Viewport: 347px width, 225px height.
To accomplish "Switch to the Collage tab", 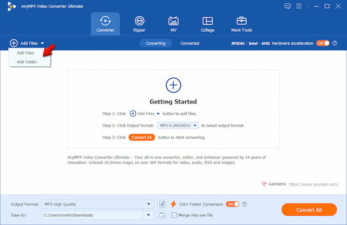I will pyautogui.click(x=208, y=24).
